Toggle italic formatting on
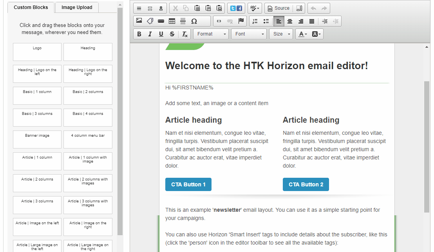The height and width of the screenshot is (252, 434). (x=149, y=34)
